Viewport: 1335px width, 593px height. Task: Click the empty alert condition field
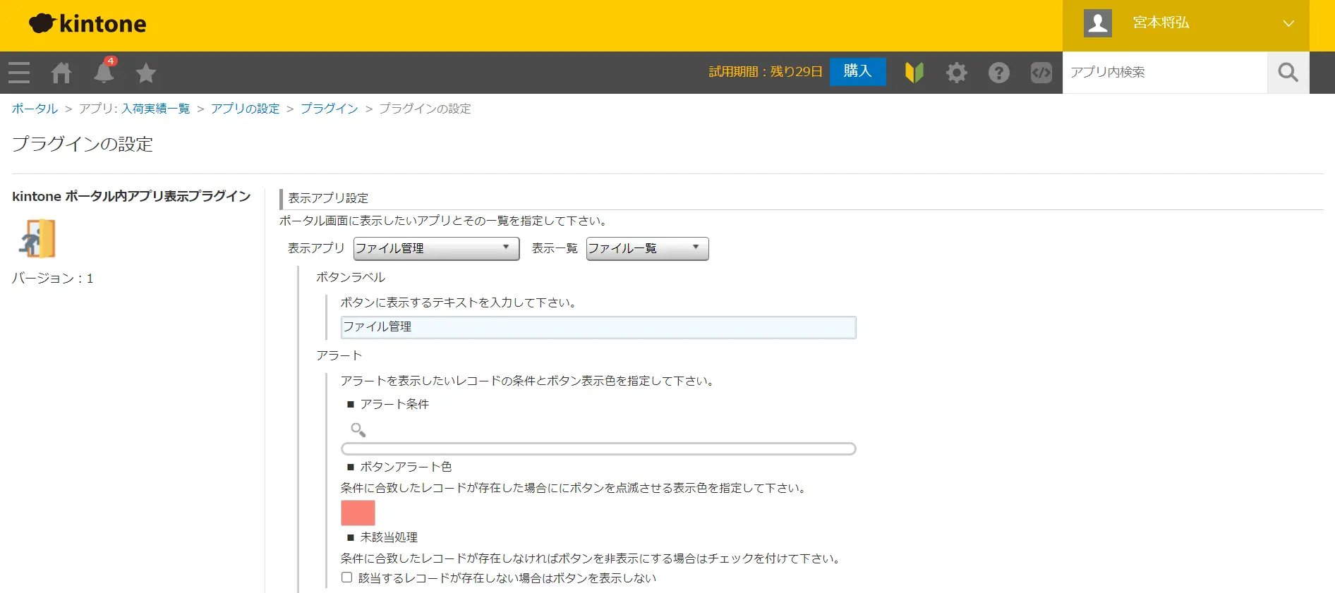(x=598, y=449)
